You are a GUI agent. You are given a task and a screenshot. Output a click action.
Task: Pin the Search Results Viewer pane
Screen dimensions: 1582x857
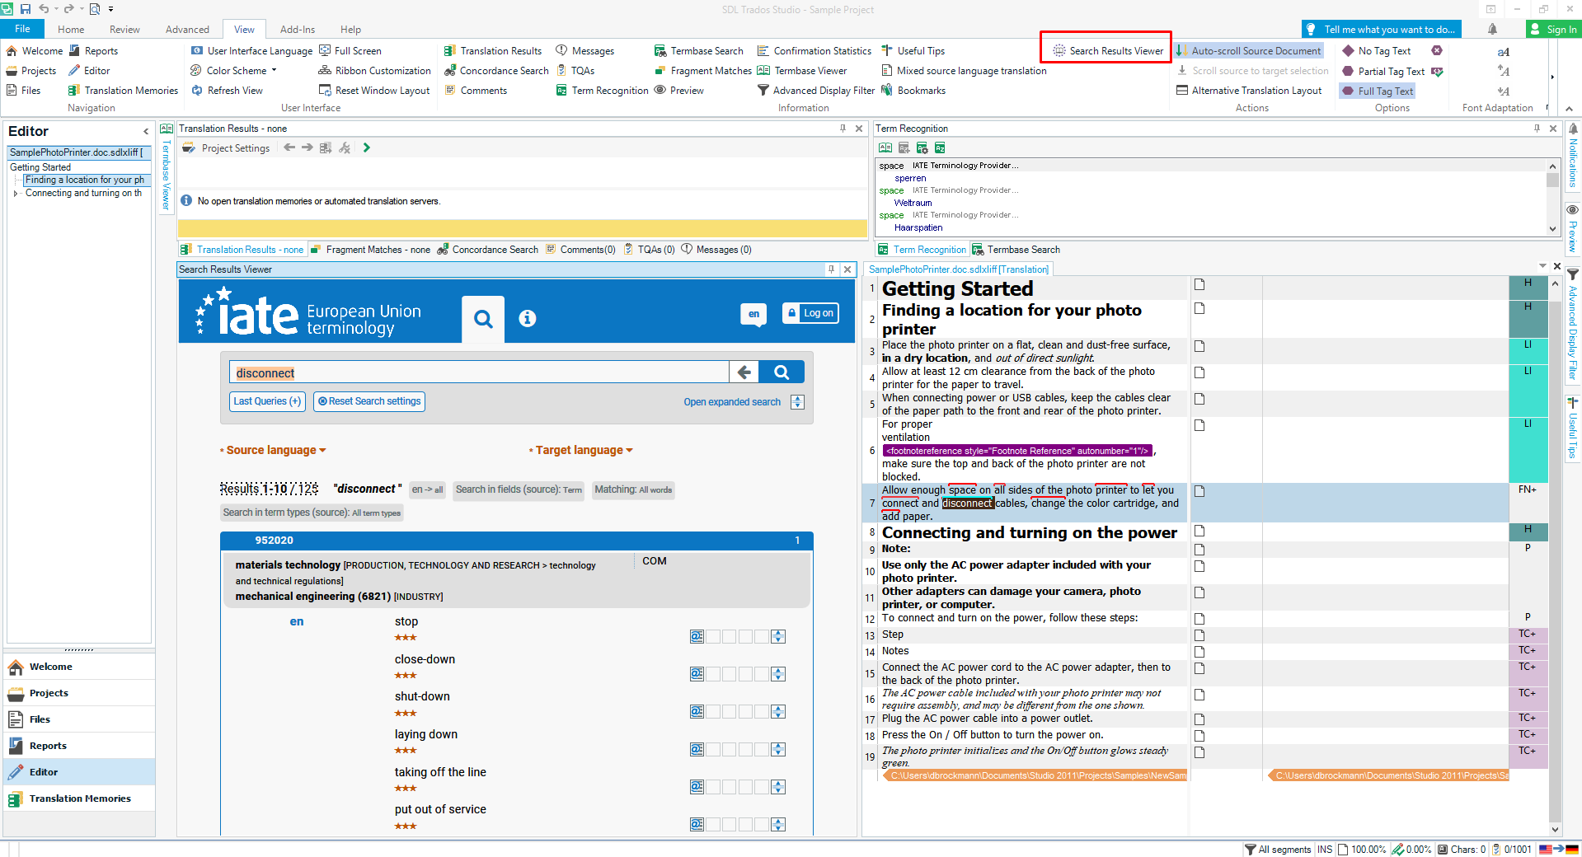pyautogui.click(x=831, y=269)
